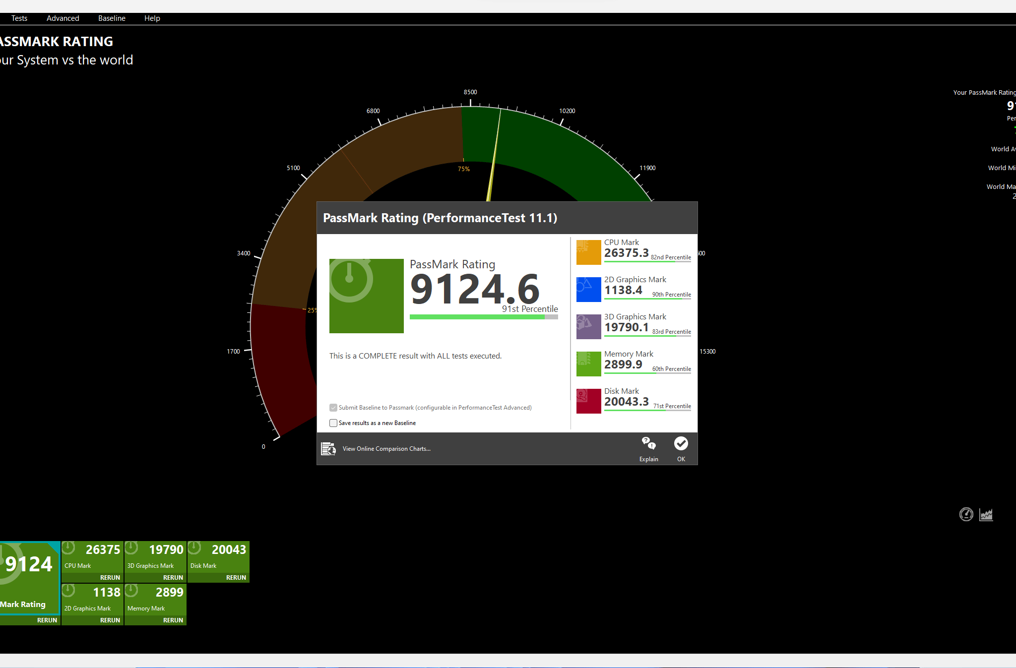Select the 2899 Memory Mark tile

coord(155,600)
